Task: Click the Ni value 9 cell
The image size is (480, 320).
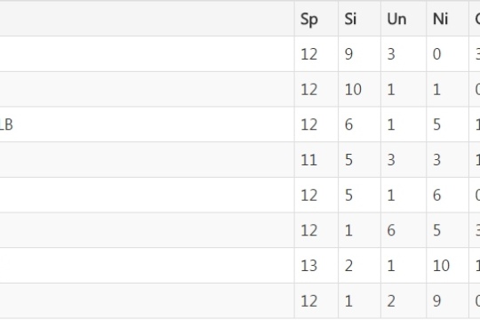Action: click(x=447, y=301)
